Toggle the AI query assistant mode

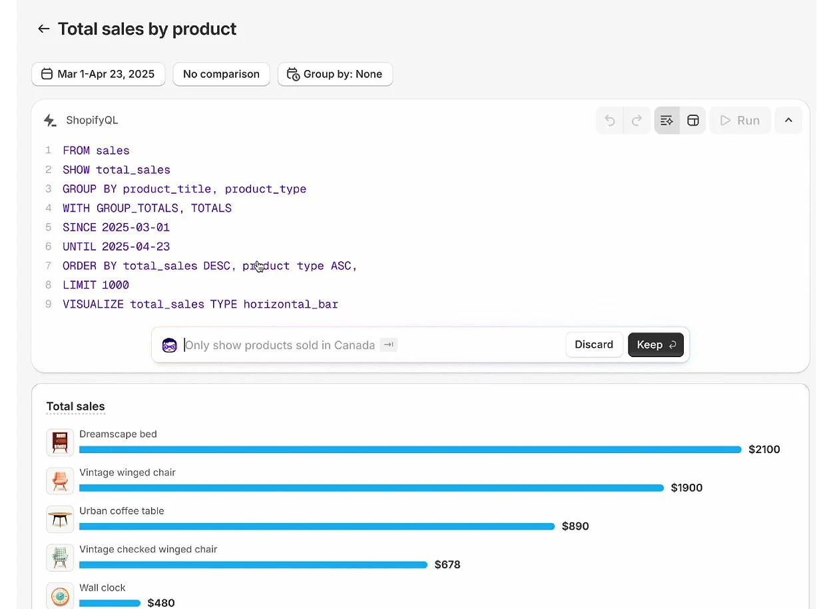pos(667,121)
